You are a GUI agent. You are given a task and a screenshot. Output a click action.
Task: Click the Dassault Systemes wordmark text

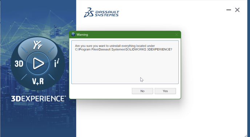point(107,14)
